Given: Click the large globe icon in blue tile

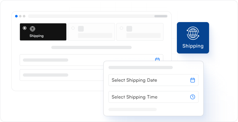Looking at the screenshot, I should click(193, 33).
